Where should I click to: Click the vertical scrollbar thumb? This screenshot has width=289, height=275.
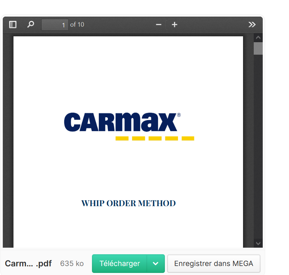click(x=258, y=48)
